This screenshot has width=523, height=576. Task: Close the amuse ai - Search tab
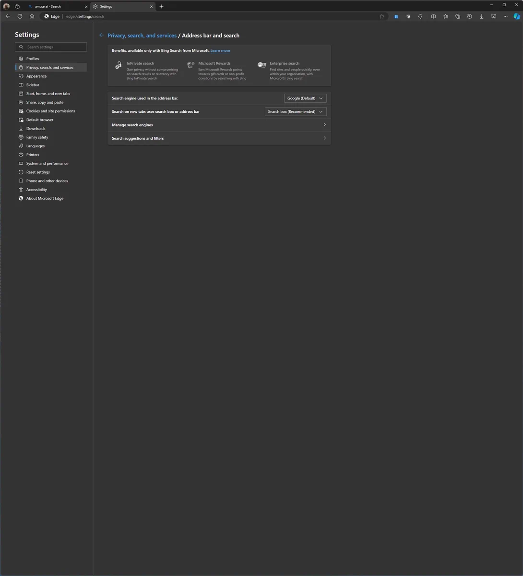[x=86, y=7]
